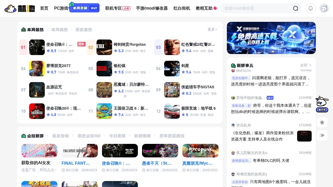
Task: Open the FINAL FANT... new game link
Action: pyautogui.click(x=76, y=163)
